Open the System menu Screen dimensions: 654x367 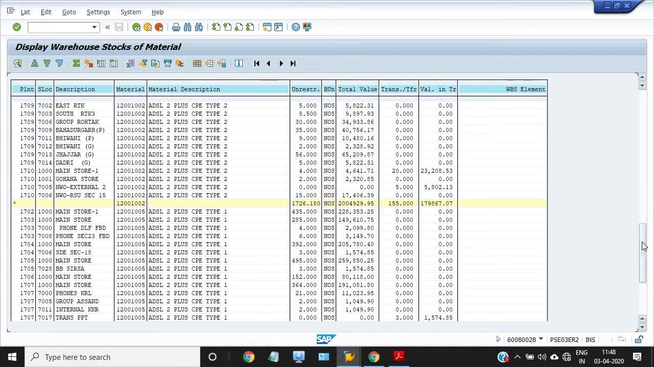[131, 12]
